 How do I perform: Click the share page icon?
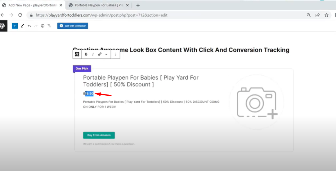pyautogui.click(x=318, y=15)
